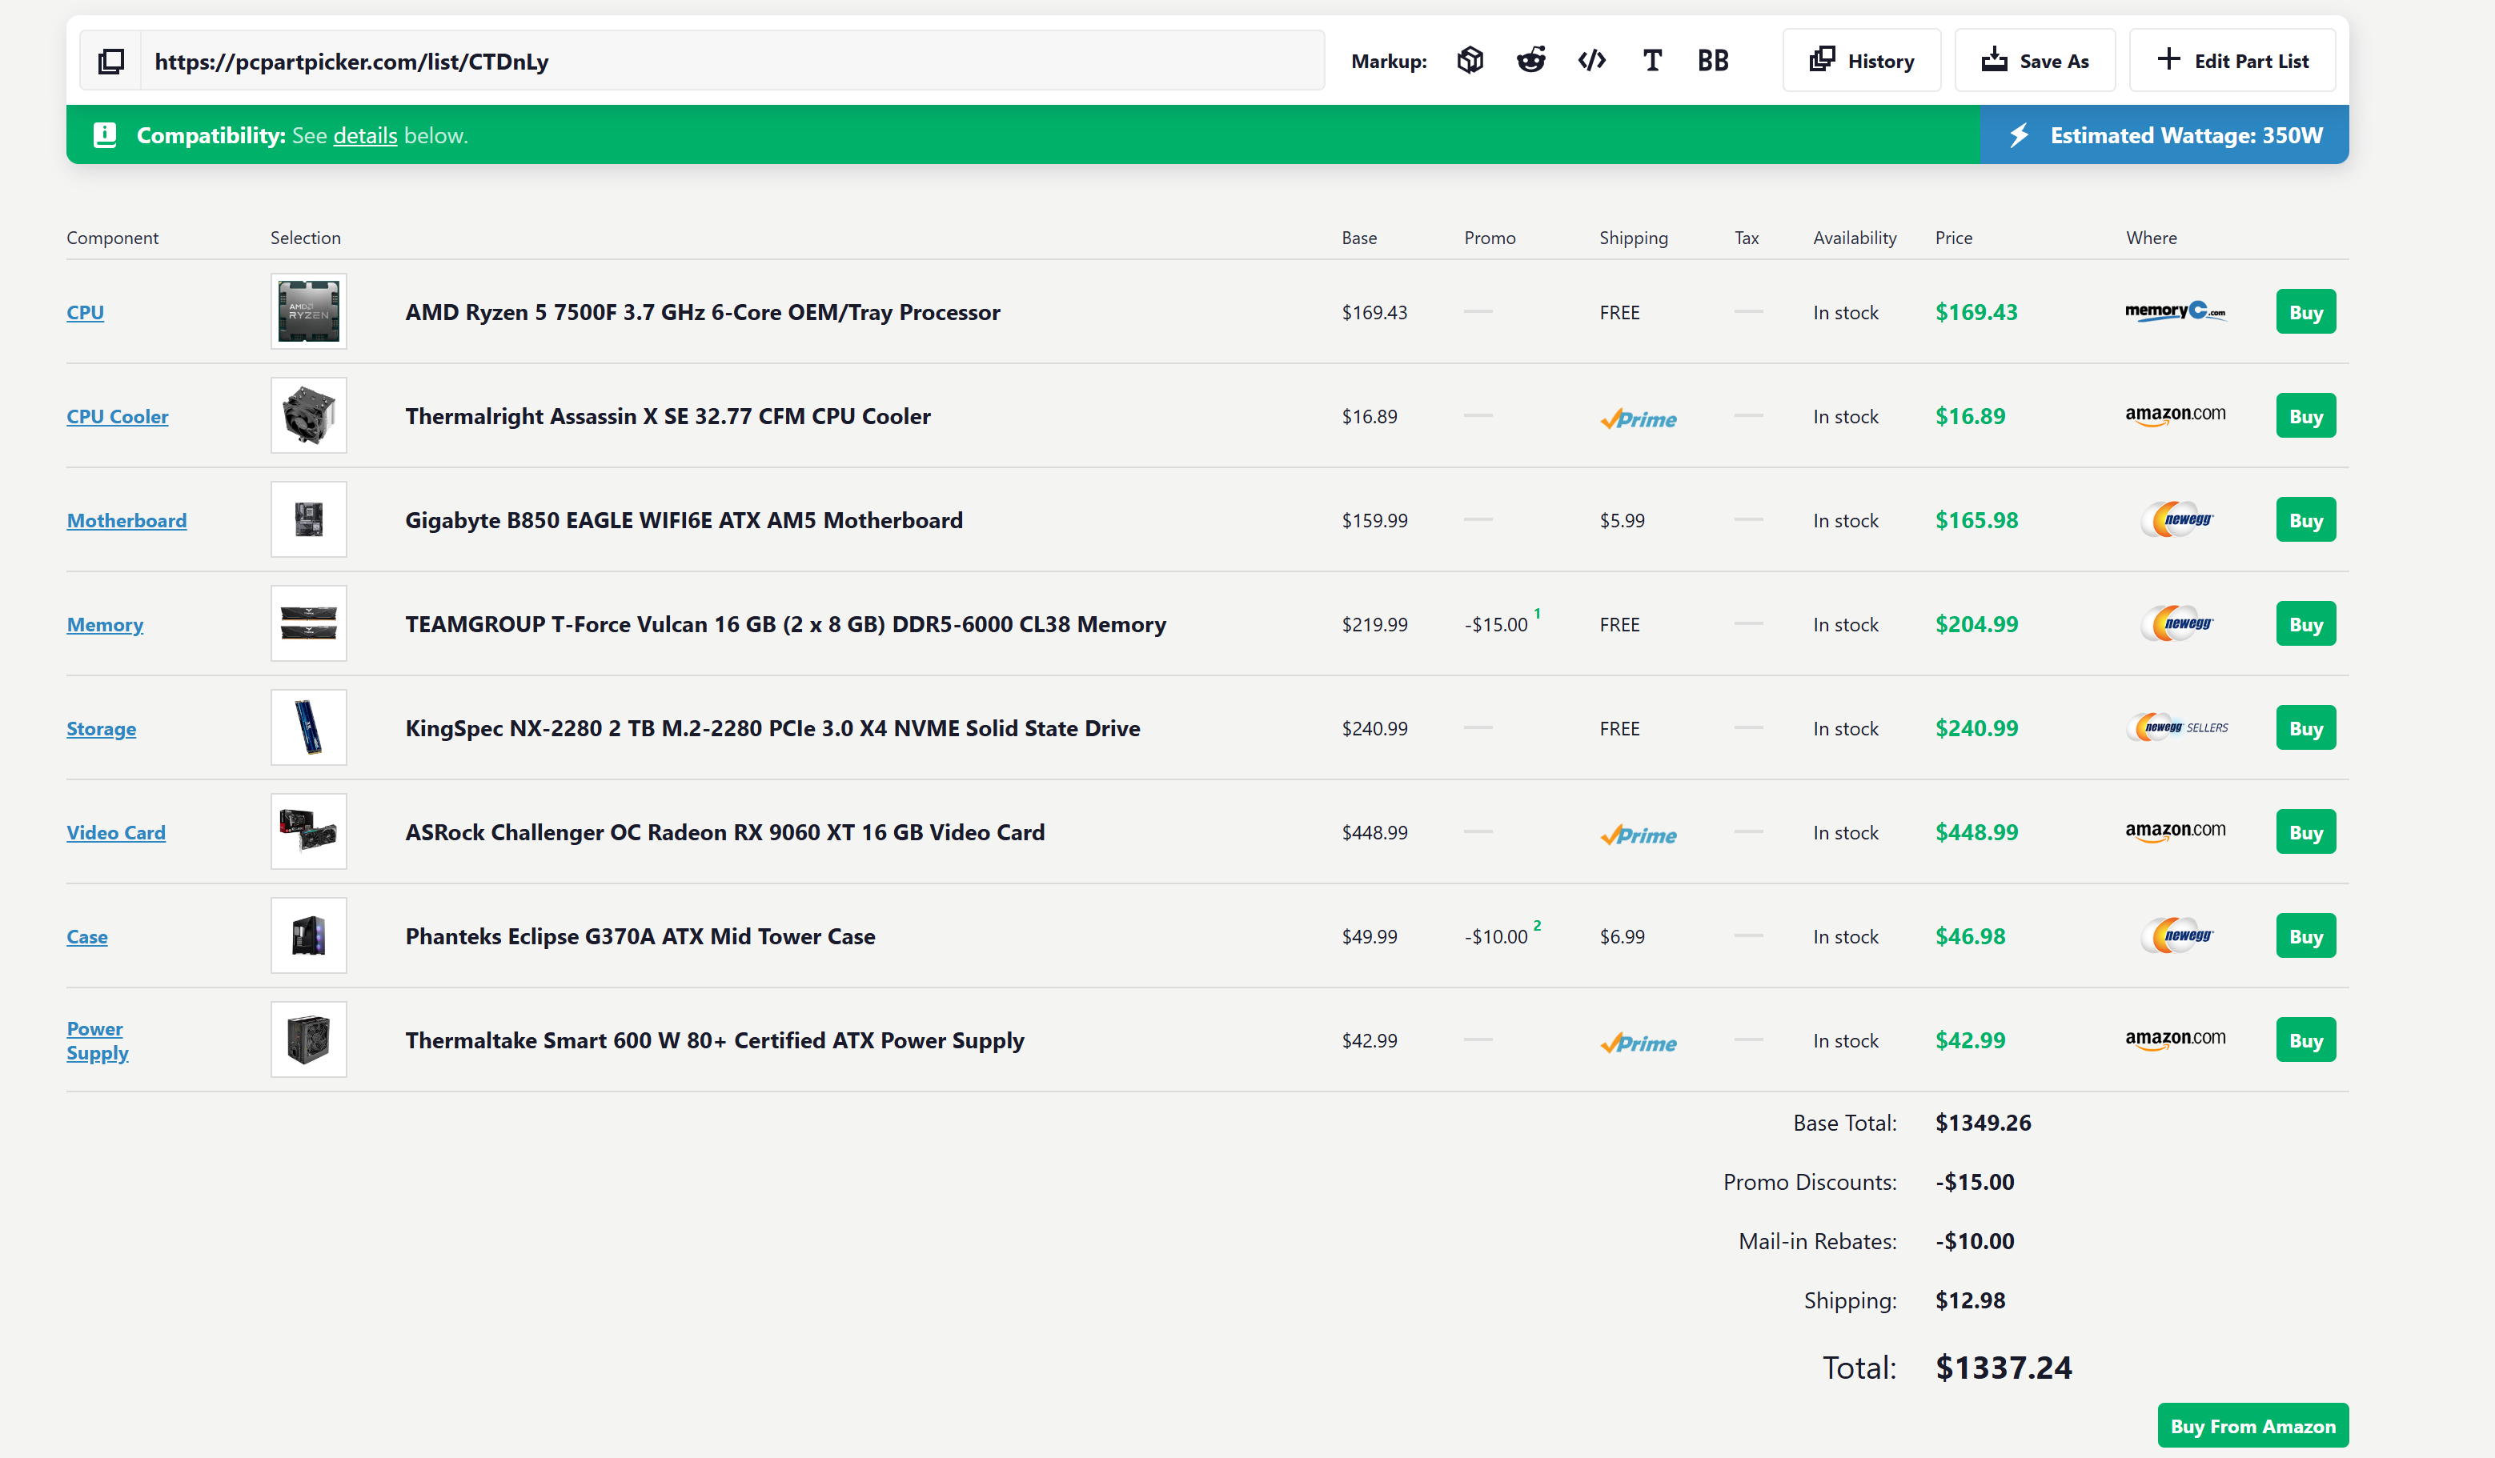2495x1458 pixels.
Task: Click the memoryC.com merchant logo
Action: 2175,312
